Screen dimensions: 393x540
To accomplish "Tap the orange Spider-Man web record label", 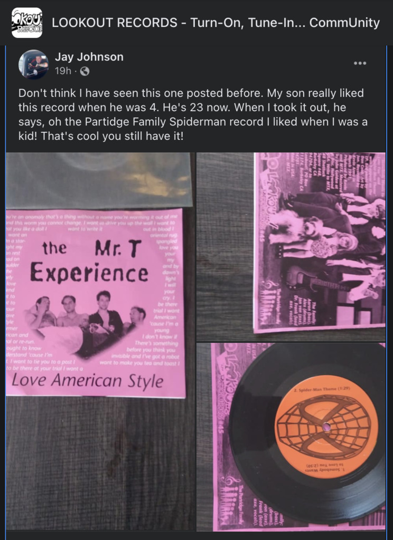I will 324,427.
